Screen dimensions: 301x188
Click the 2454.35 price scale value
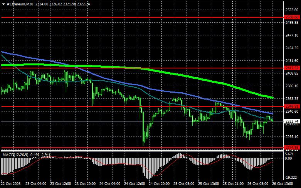[292, 48]
